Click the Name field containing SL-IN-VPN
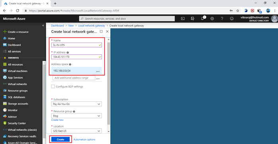 pos(76,45)
